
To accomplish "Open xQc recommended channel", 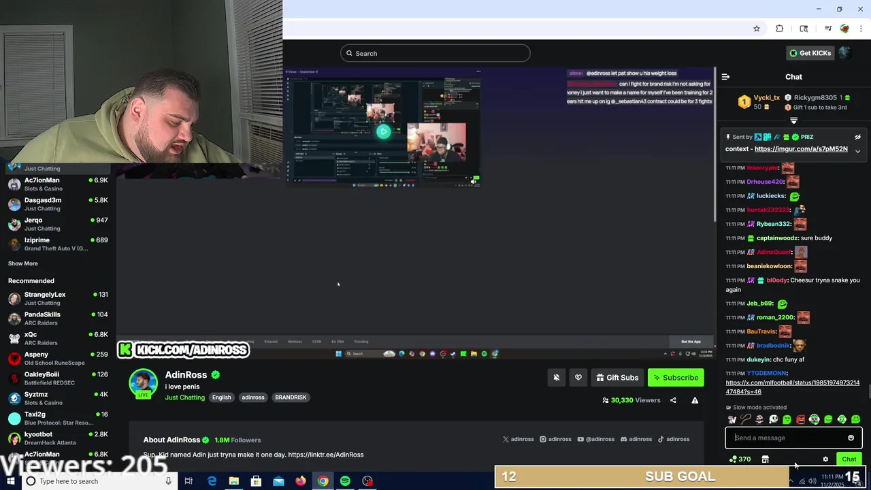I will (x=58, y=338).
